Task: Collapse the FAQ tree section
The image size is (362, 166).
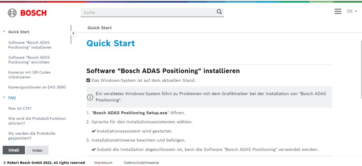Action: click(x=4, y=98)
